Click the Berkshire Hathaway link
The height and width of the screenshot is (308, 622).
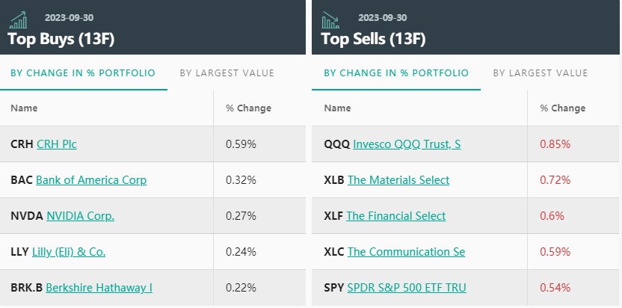(x=99, y=288)
